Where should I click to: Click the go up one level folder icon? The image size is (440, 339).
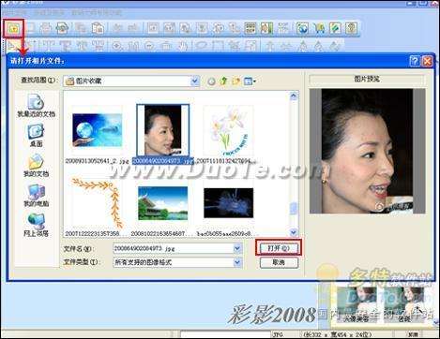click(223, 81)
